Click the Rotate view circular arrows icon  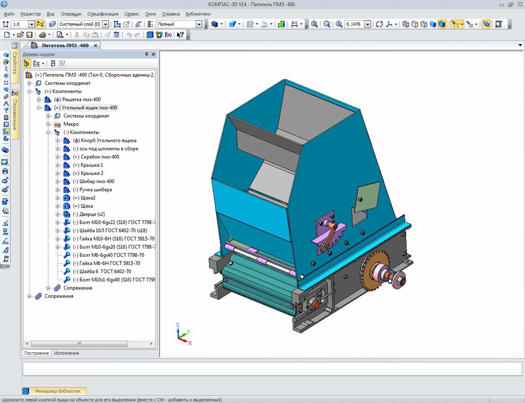[x=379, y=24]
